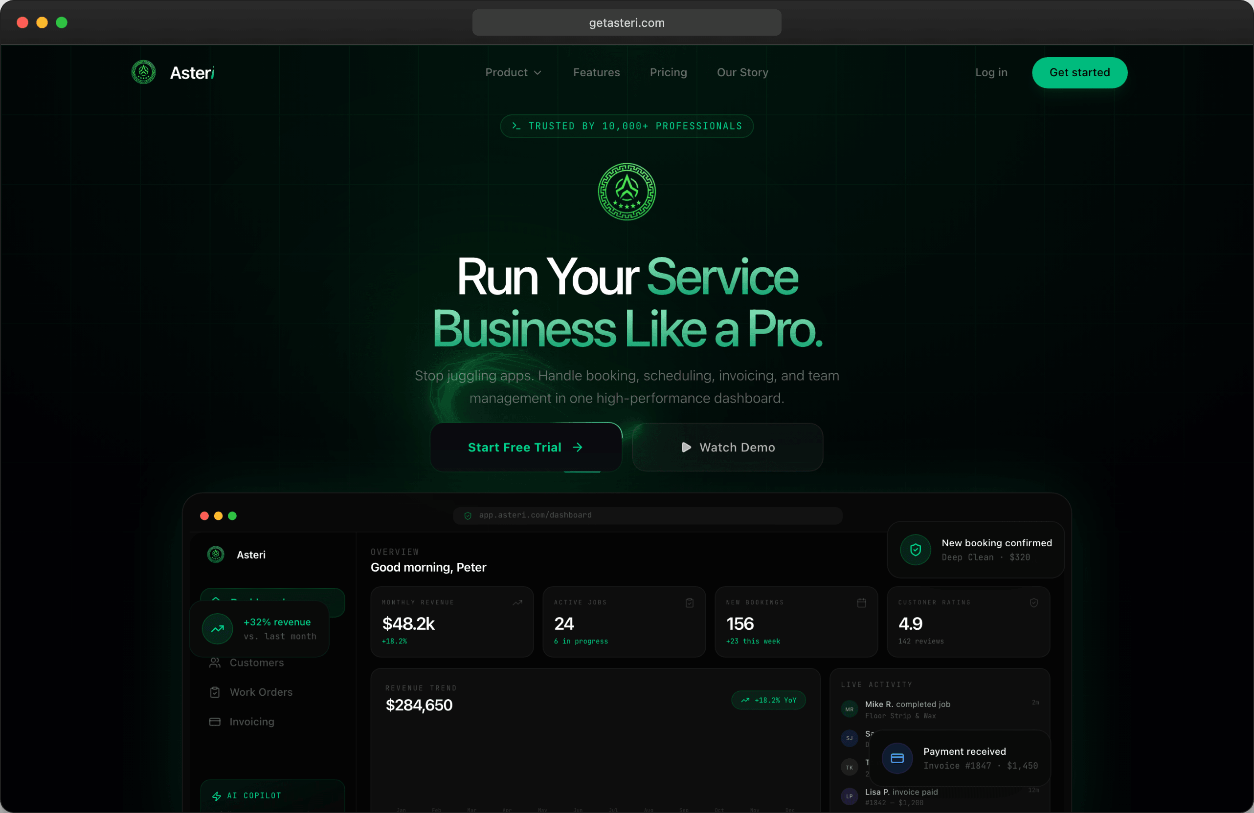The width and height of the screenshot is (1254, 813).
Task: Click the $284,650 revenue trend value
Action: point(419,705)
